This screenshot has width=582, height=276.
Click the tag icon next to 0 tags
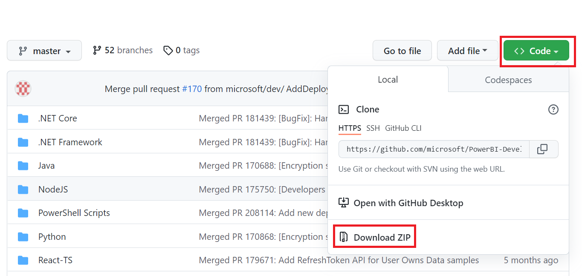[168, 50]
